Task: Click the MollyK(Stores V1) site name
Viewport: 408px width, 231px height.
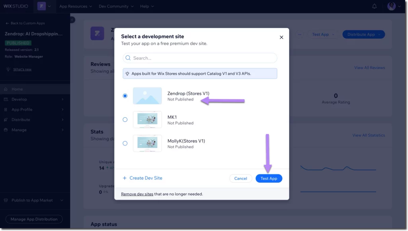Action: [x=186, y=141]
